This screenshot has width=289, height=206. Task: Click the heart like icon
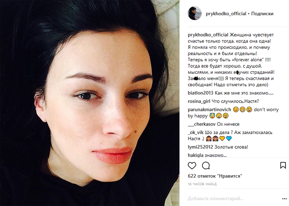(x=192, y=166)
